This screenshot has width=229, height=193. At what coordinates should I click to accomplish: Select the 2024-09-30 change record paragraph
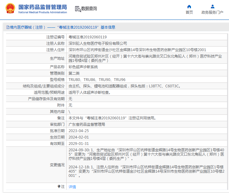click(146, 154)
